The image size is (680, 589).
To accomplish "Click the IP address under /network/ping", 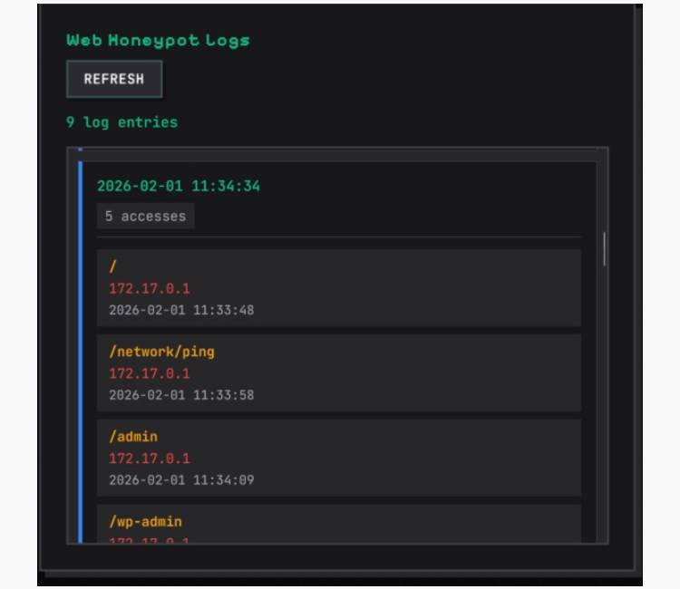I will 150,373.
